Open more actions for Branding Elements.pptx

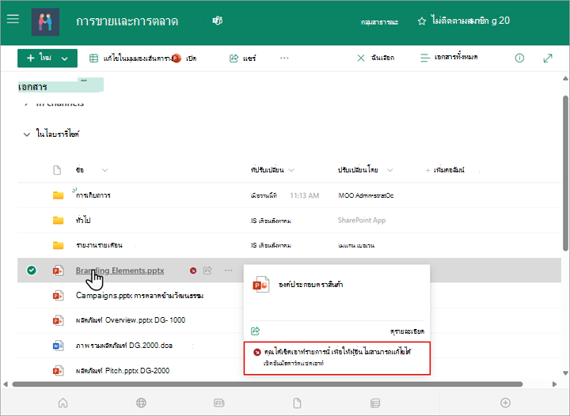click(x=228, y=270)
